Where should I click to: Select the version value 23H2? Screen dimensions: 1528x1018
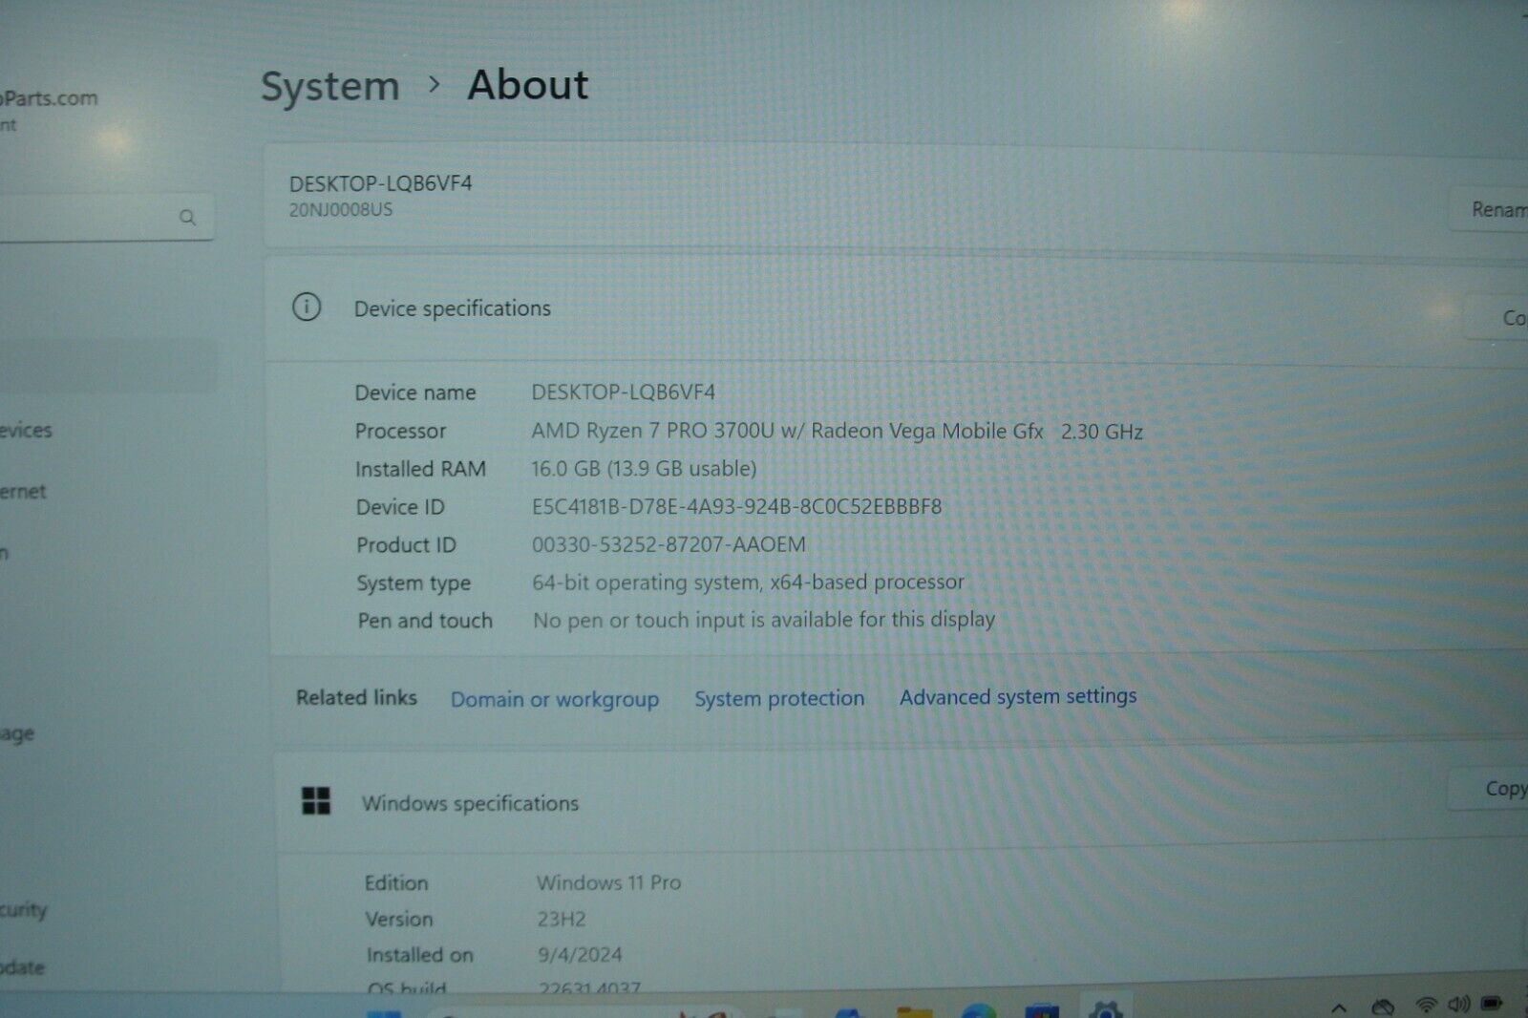(x=562, y=920)
